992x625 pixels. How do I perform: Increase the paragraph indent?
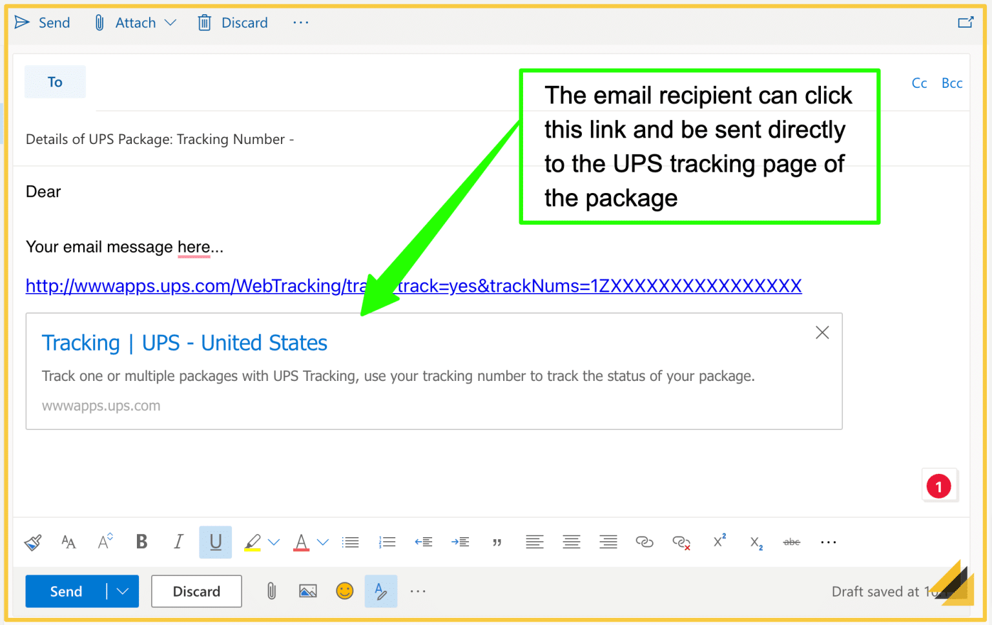pos(460,542)
